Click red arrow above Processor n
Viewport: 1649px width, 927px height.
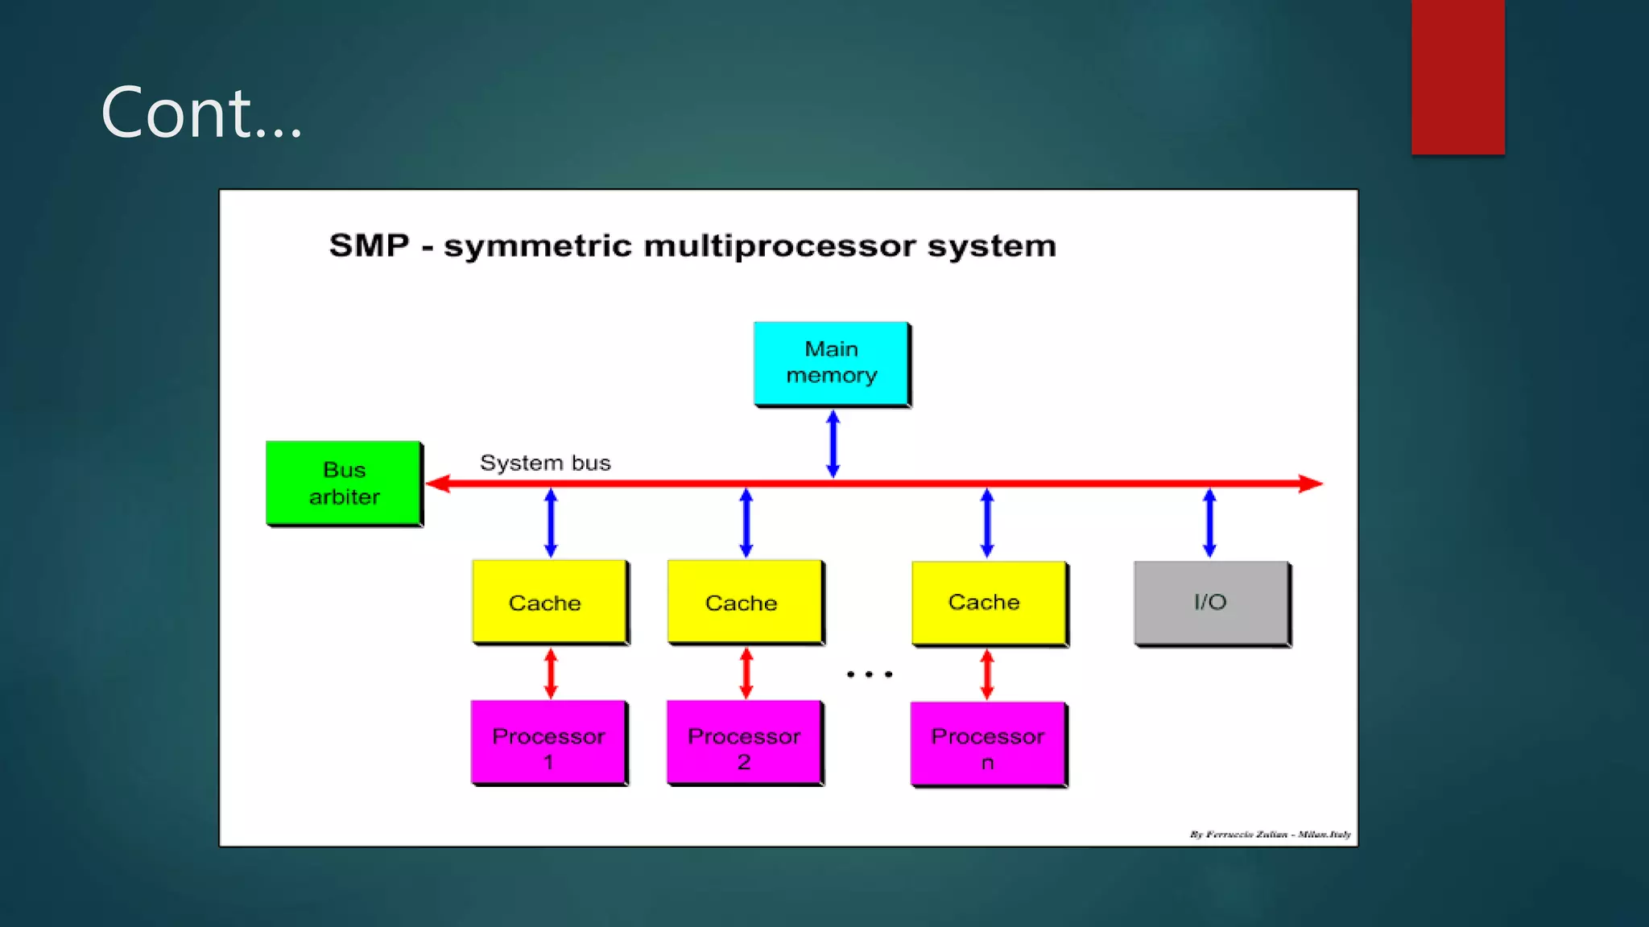(x=987, y=674)
